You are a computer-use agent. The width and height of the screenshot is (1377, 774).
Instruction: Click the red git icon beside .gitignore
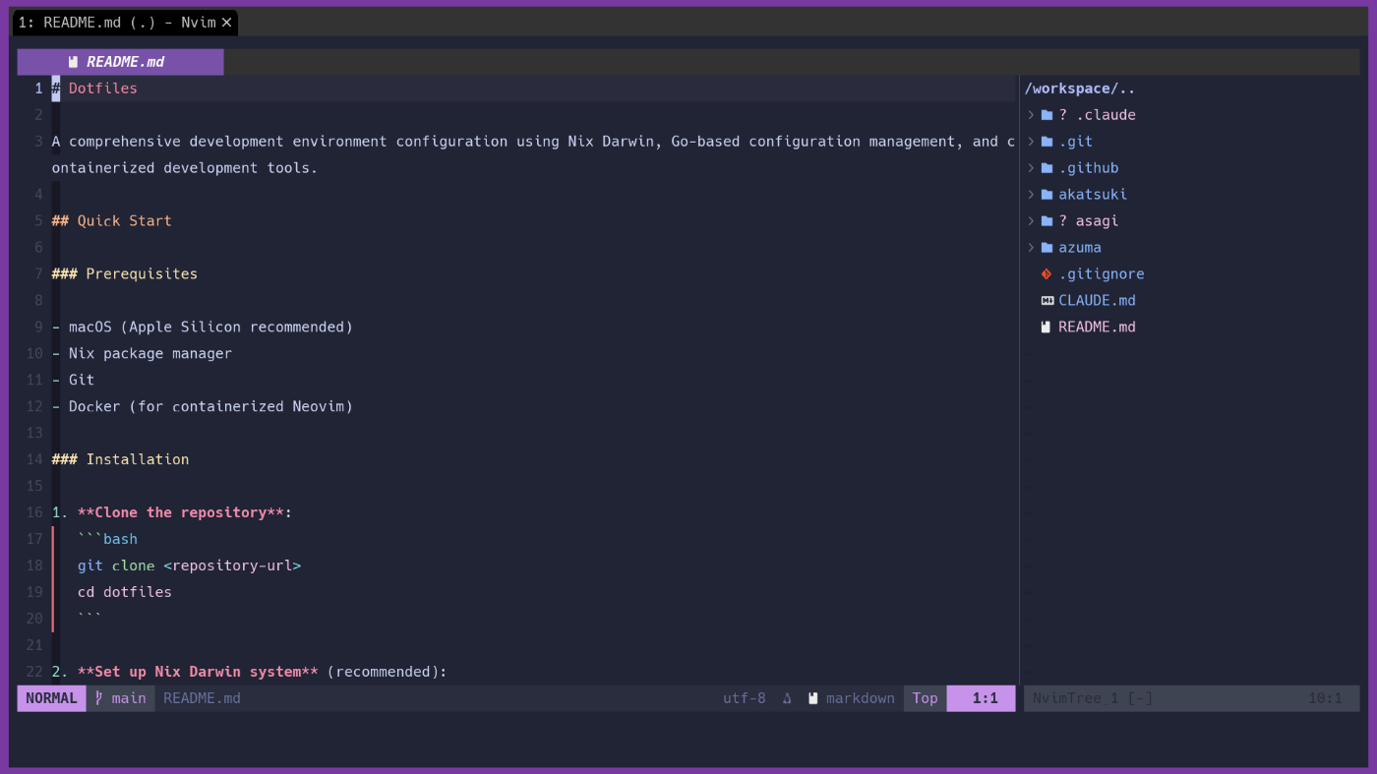[x=1047, y=274]
